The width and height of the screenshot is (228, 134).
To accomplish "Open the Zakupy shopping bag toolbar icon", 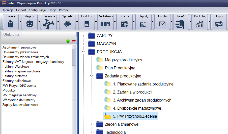I will pyautogui.click(x=11, y=24).
